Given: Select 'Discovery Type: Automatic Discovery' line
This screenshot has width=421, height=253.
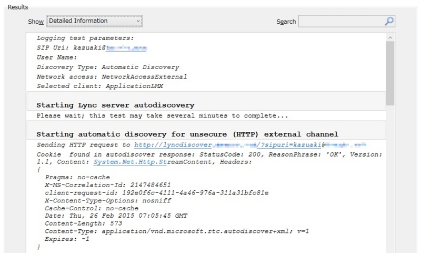Looking at the screenshot, I should 108,67.
